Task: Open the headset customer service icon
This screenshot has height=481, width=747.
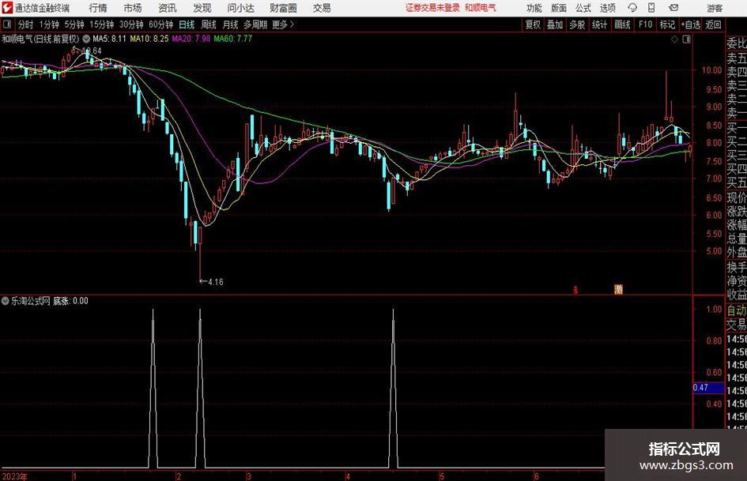Action: tap(632, 8)
